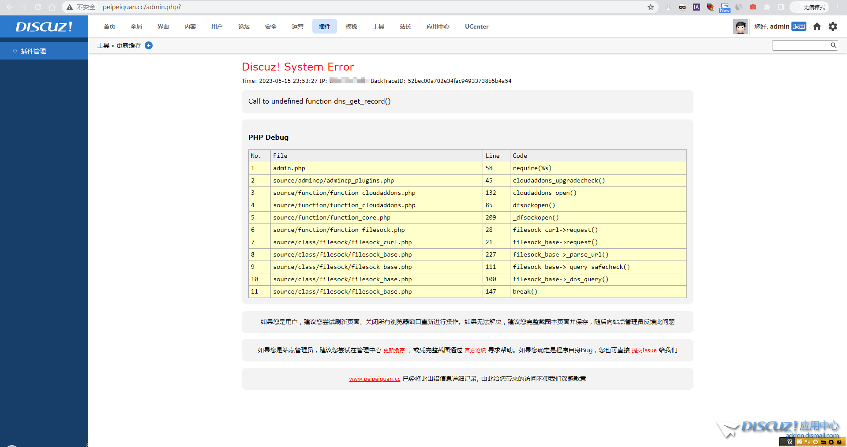
Task: Open the 应用中心 menu tab
Action: (438, 26)
